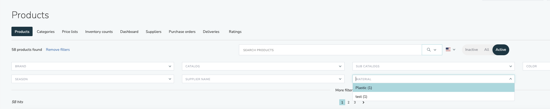Click the magnifying glass search icon
550x109 pixels.
(428, 50)
